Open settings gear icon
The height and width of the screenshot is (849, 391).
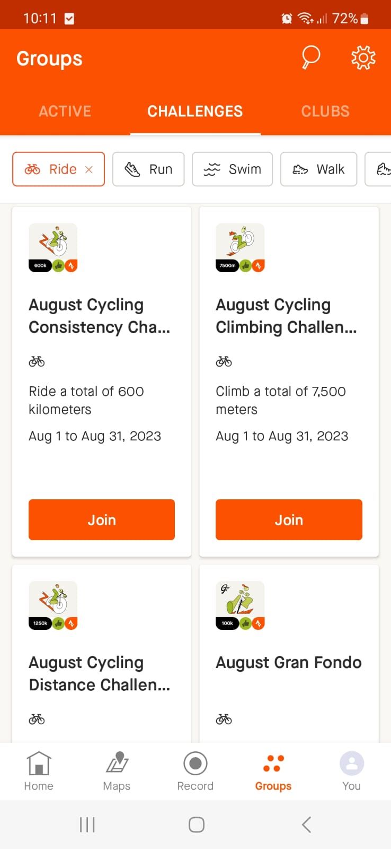pyautogui.click(x=363, y=57)
